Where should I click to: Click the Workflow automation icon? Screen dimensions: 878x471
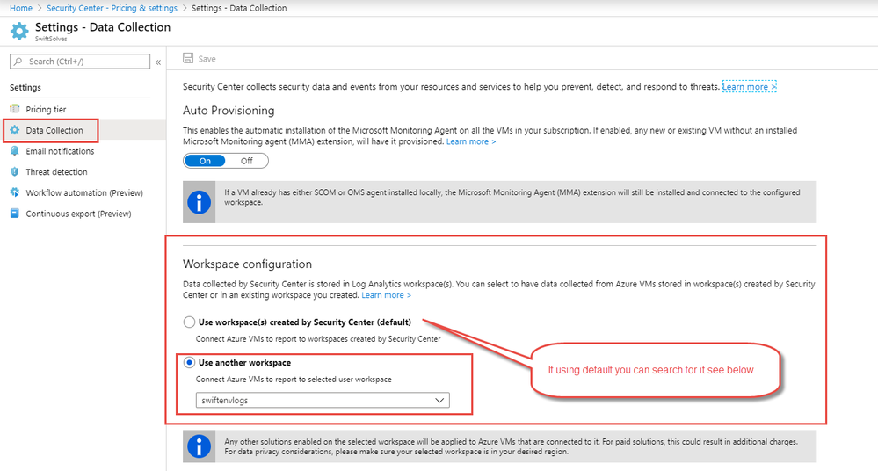coord(15,192)
